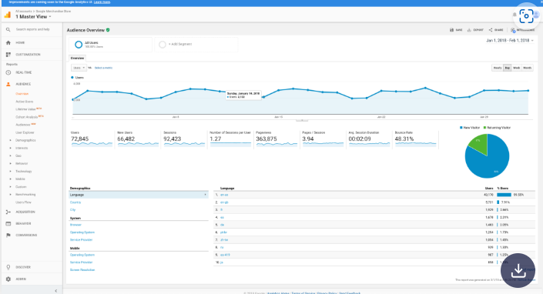
Task: Click the green verified shield icon
Action: [x=108, y=30]
